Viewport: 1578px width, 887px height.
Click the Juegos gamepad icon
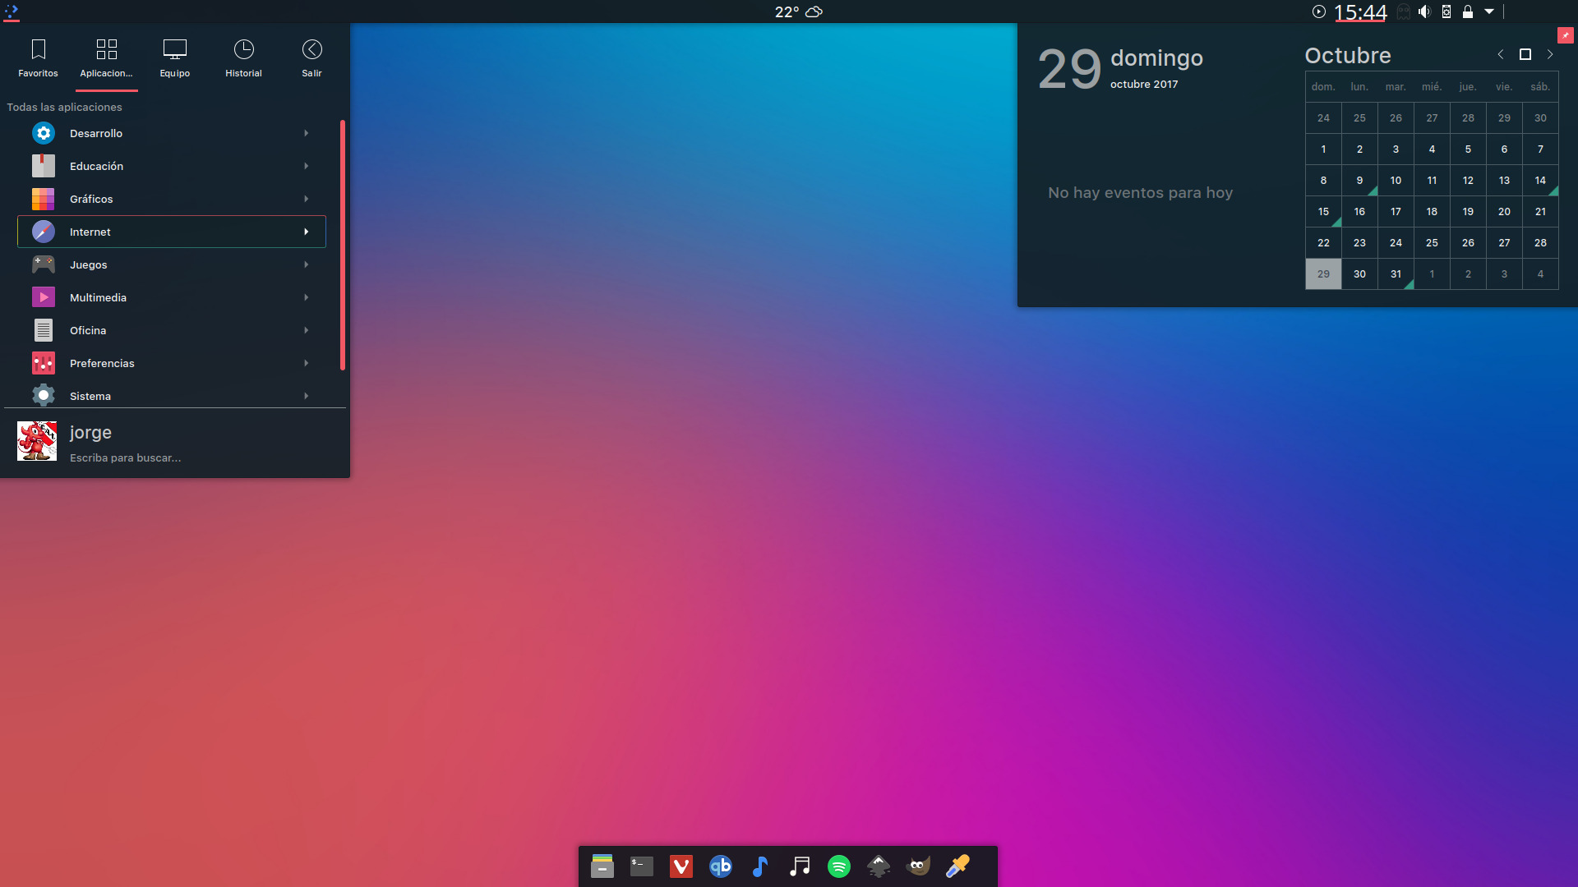[x=44, y=264]
